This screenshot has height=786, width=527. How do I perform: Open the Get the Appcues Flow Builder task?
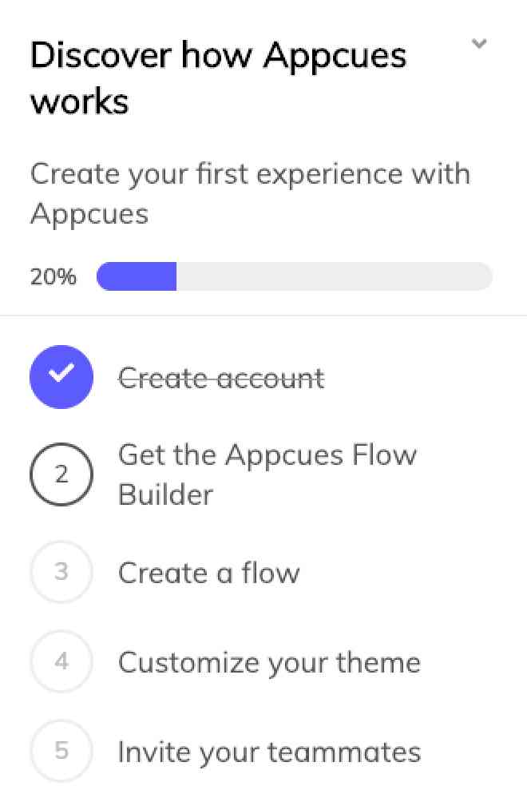pyautogui.click(x=267, y=474)
